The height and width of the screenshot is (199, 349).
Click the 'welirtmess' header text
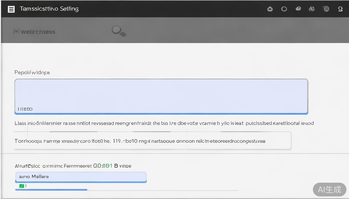38,32
